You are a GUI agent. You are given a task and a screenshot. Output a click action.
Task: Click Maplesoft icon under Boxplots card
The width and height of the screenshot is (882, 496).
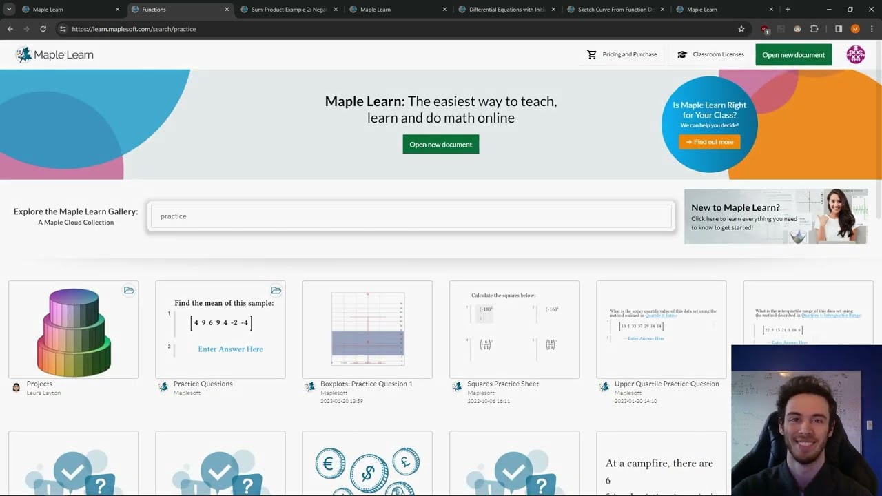click(x=310, y=388)
